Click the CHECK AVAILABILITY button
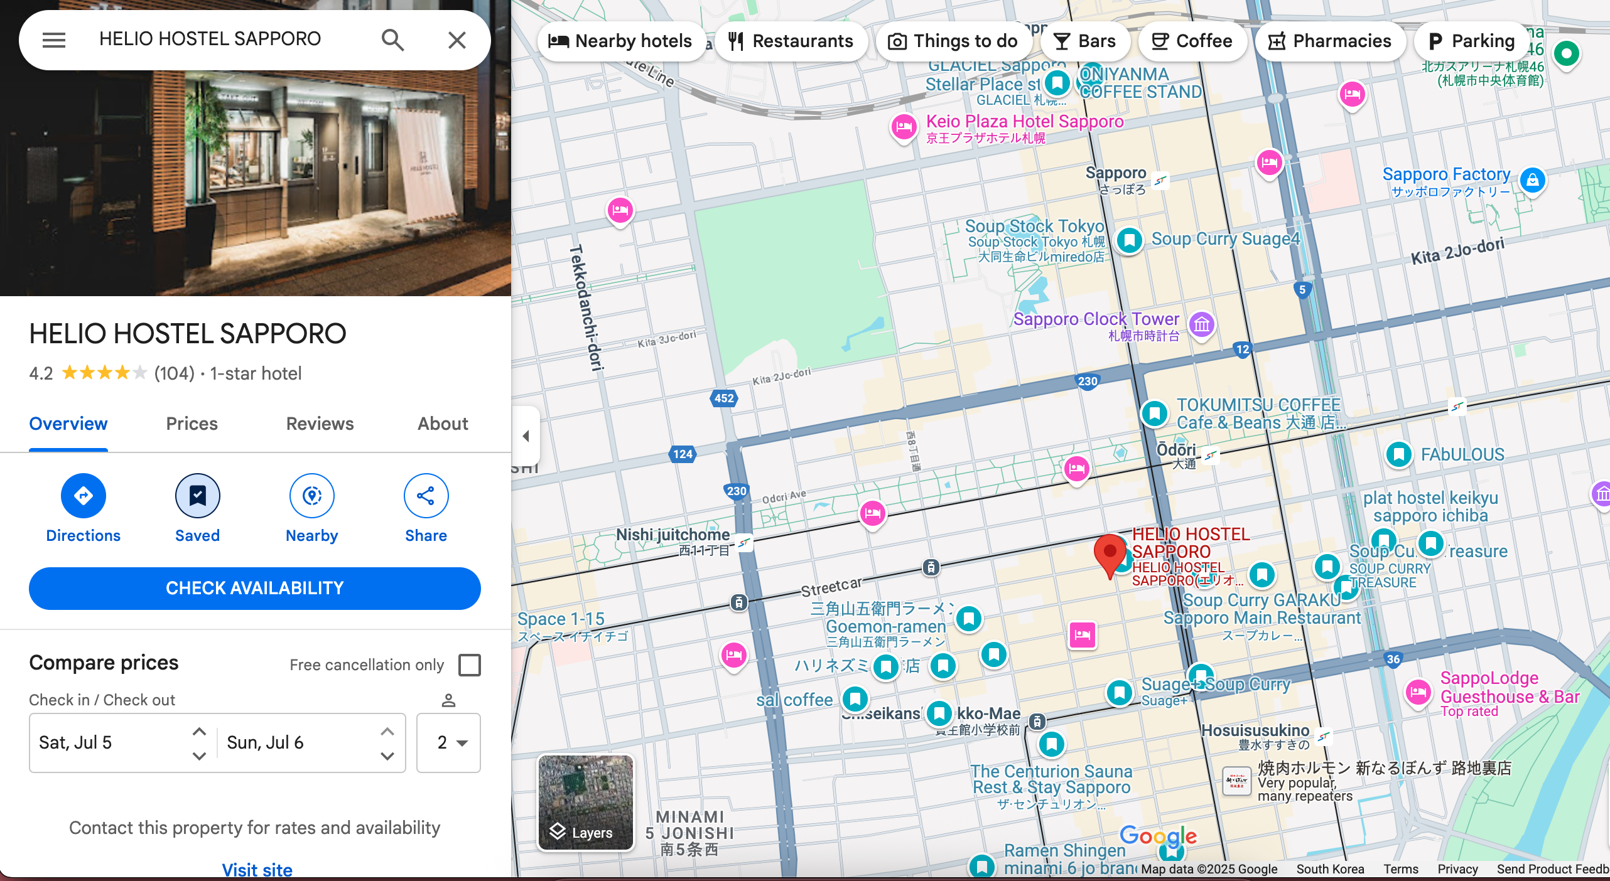Viewport: 1610px width, 881px height. point(255,589)
